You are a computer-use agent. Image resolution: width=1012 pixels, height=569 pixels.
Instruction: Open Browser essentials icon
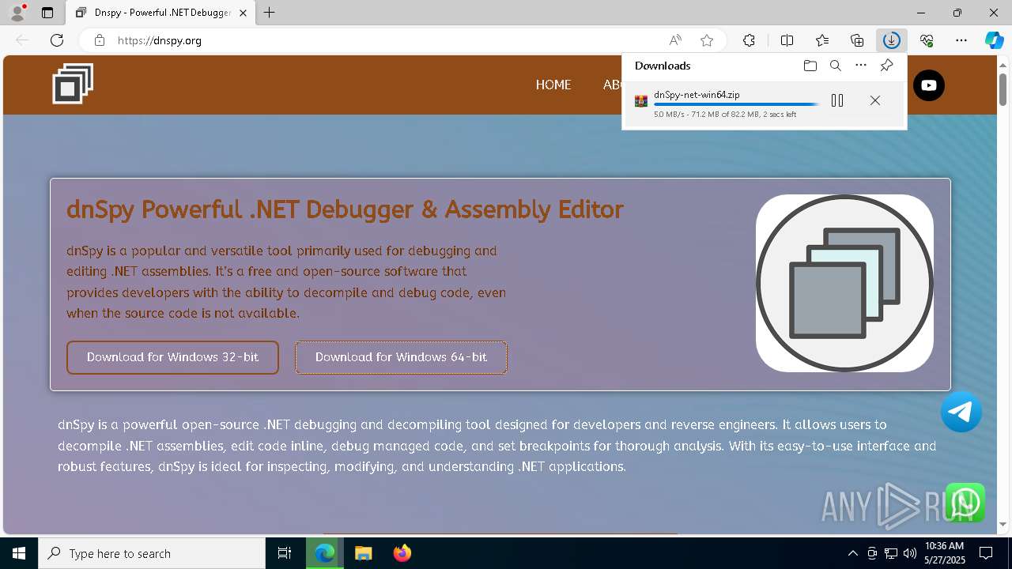tap(927, 40)
